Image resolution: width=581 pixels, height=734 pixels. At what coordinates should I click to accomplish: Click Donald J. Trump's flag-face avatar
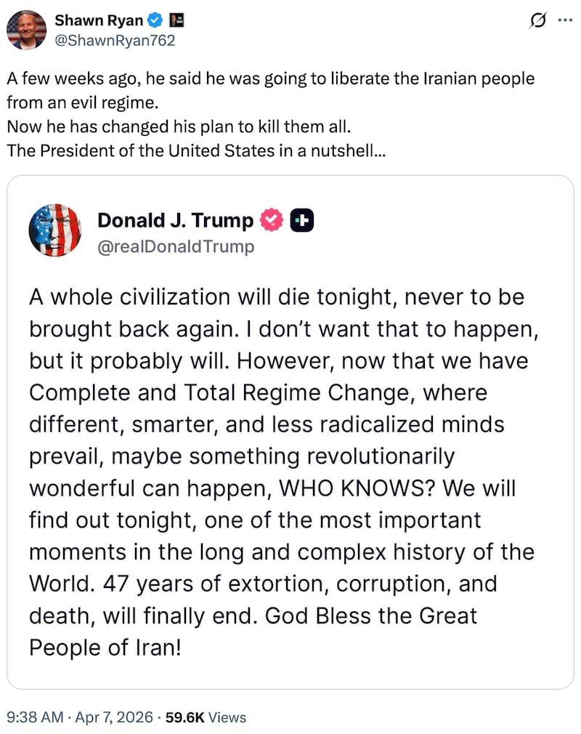coord(55,230)
